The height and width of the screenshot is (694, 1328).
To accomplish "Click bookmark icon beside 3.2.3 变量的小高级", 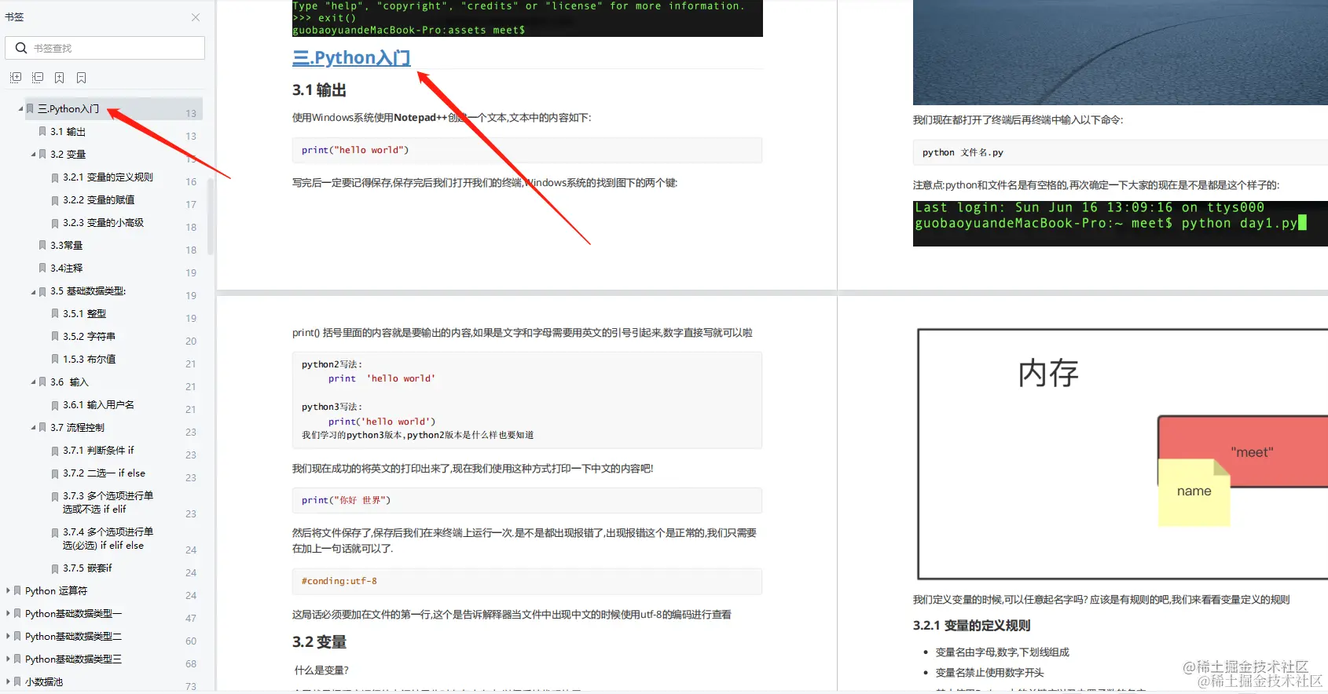I will pyautogui.click(x=55, y=223).
